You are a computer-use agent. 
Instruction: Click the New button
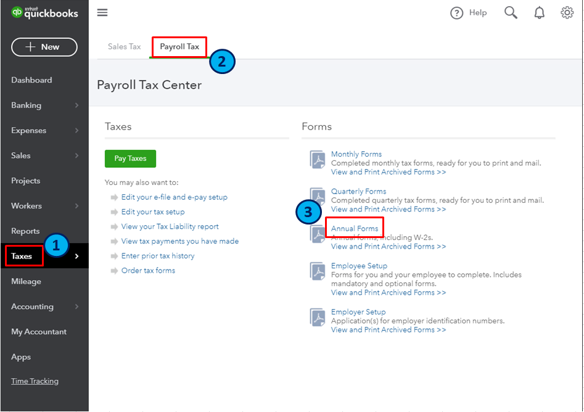click(x=44, y=47)
